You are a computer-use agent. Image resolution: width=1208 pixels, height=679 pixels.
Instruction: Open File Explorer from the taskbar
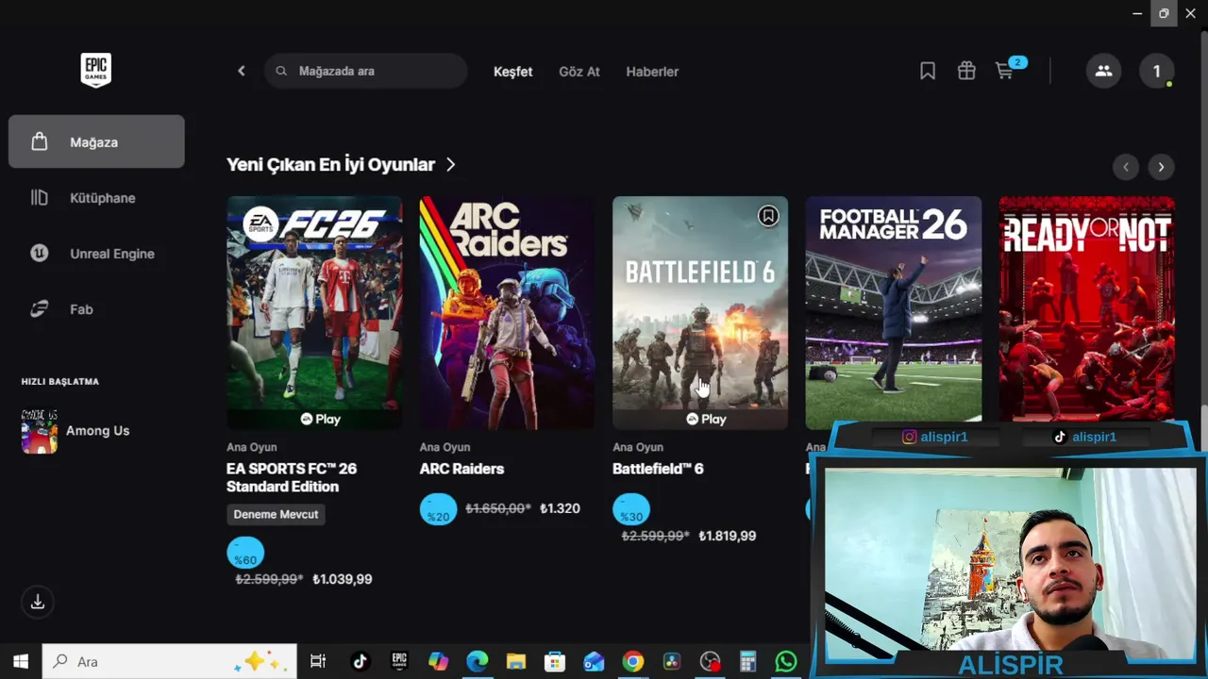515,661
